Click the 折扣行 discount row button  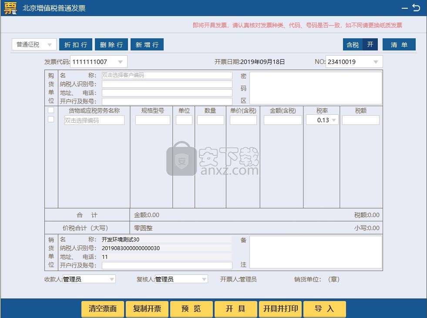coord(76,45)
